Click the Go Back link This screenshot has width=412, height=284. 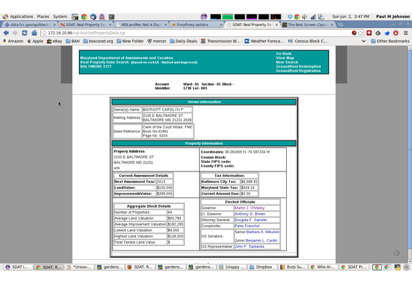coord(283,54)
